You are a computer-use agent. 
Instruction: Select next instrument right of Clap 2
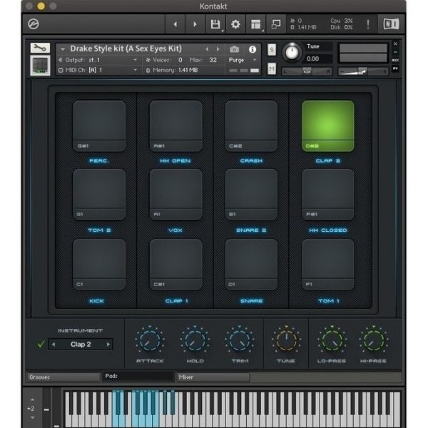(x=108, y=345)
